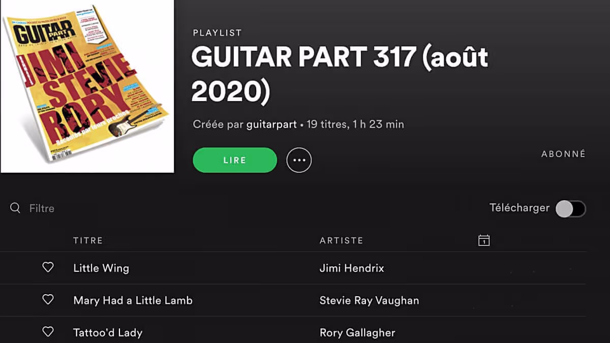This screenshot has height=343, width=610.
Task: Sort tracks by the TITRE column header
Action: click(88, 240)
